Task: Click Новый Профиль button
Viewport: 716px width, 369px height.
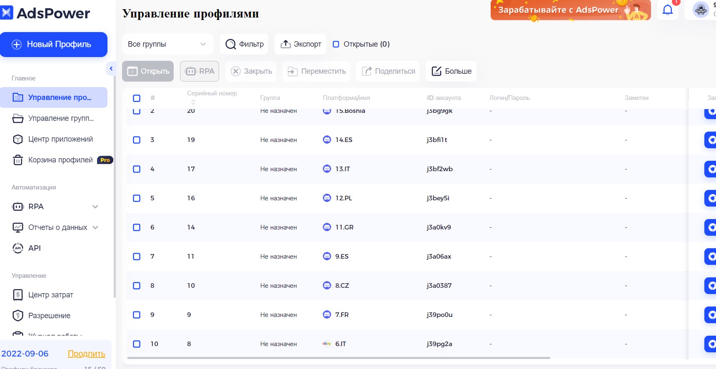Action: click(54, 45)
